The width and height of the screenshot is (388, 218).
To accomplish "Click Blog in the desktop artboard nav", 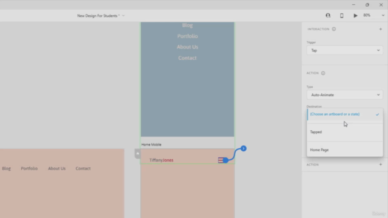I will (6, 168).
